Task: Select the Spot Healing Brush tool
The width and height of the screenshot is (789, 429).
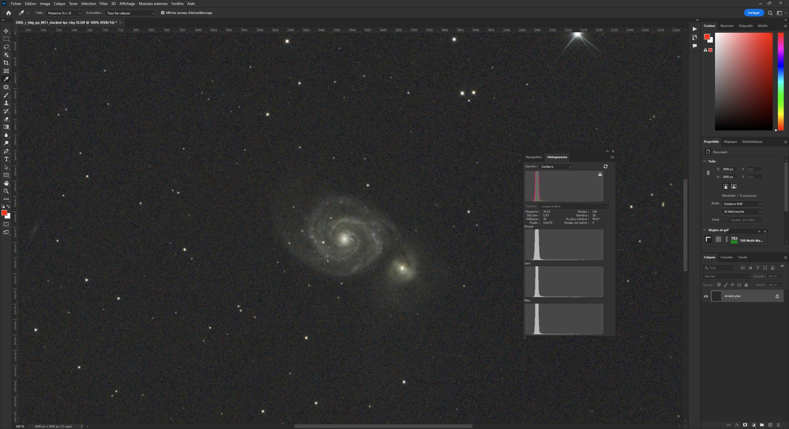Action: click(x=6, y=87)
